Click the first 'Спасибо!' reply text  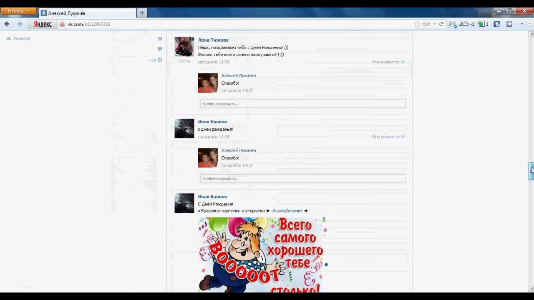click(x=230, y=83)
